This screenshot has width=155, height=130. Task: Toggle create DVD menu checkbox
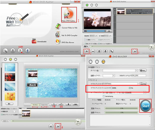pos(99,43)
